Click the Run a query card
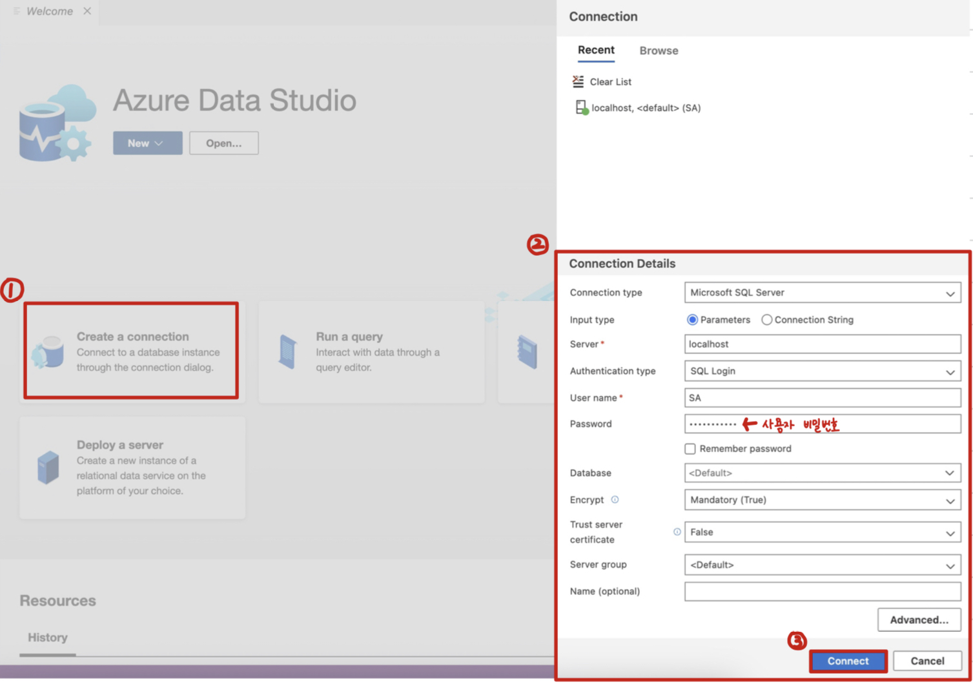The image size is (973, 695). pyautogui.click(x=371, y=352)
